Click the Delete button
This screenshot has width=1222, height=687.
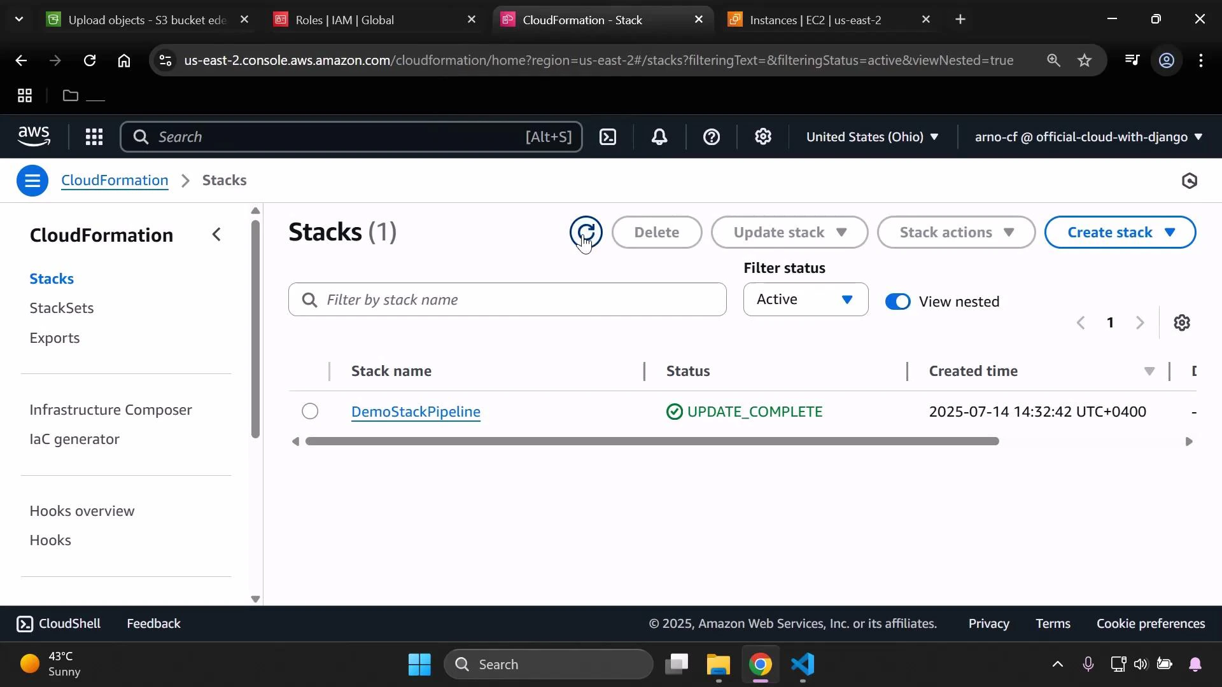tap(656, 232)
